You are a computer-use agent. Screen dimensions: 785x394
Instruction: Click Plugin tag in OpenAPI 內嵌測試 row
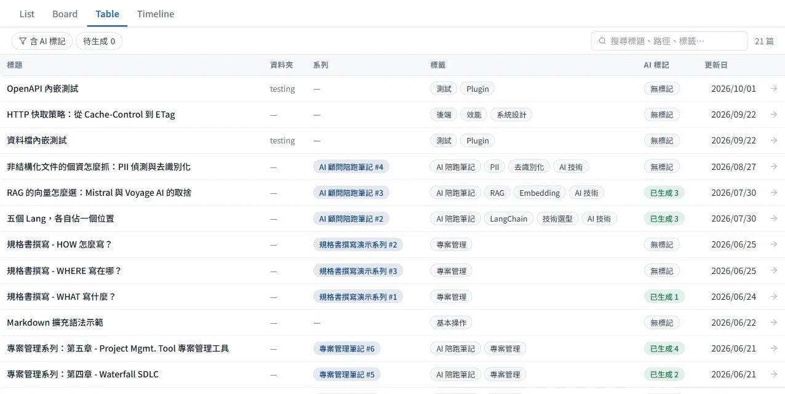click(x=477, y=89)
